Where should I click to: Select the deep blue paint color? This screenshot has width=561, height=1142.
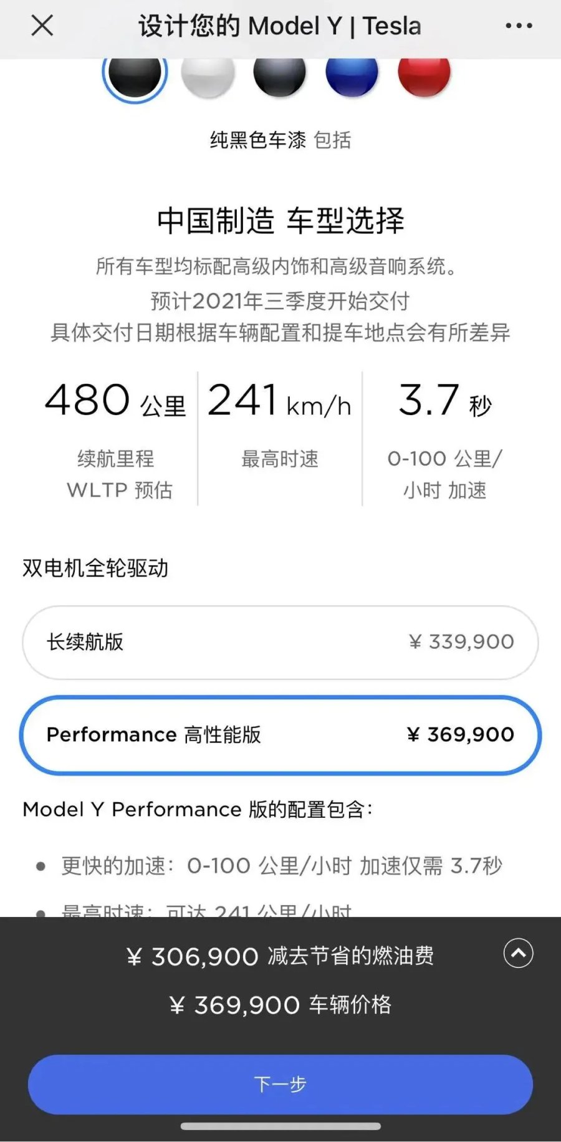click(x=352, y=74)
